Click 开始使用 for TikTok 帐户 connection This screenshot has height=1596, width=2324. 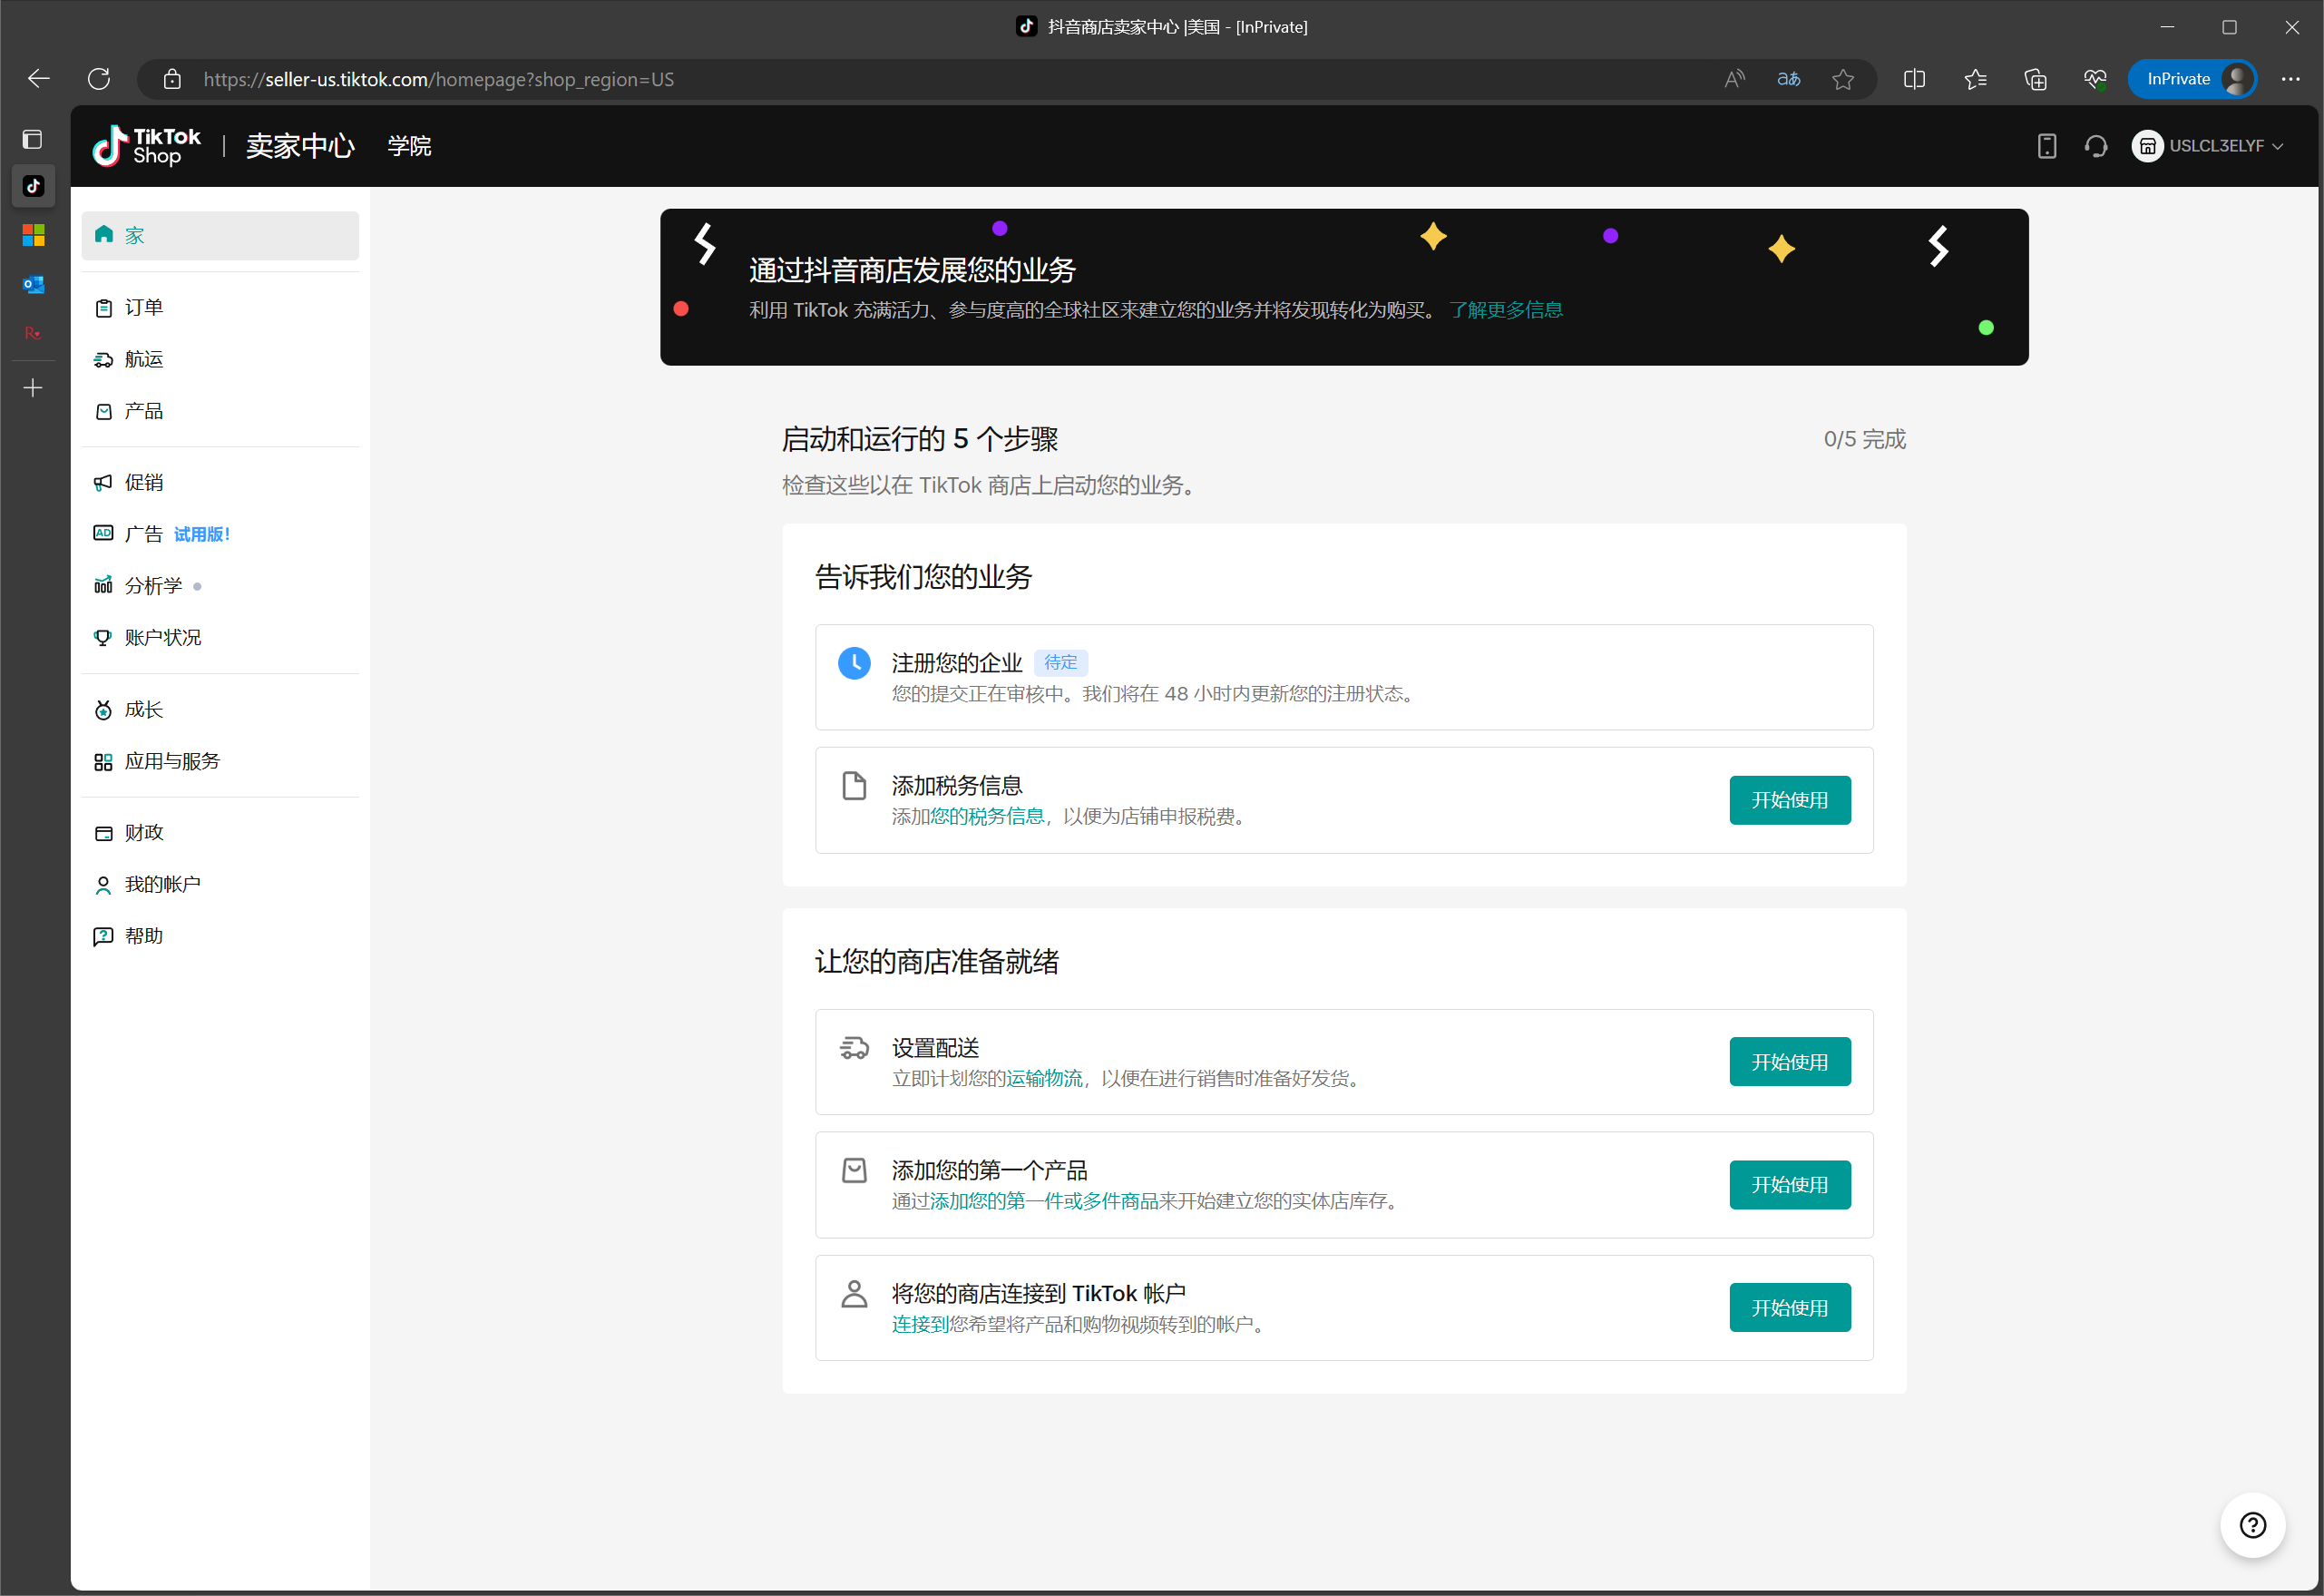pos(1789,1308)
